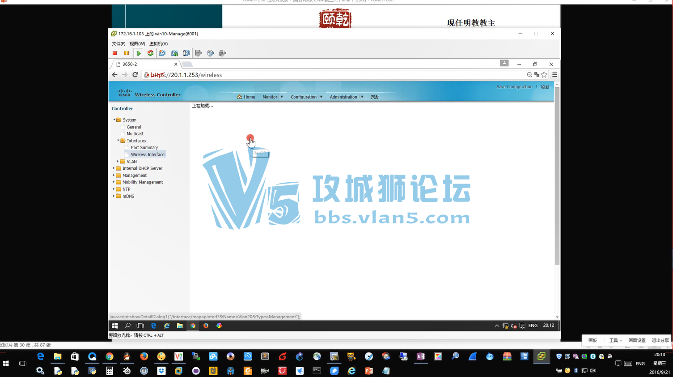The image size is (673, 377).
Task: Expand Internal DHCP Server folder
Action: [x=114, y=168]
